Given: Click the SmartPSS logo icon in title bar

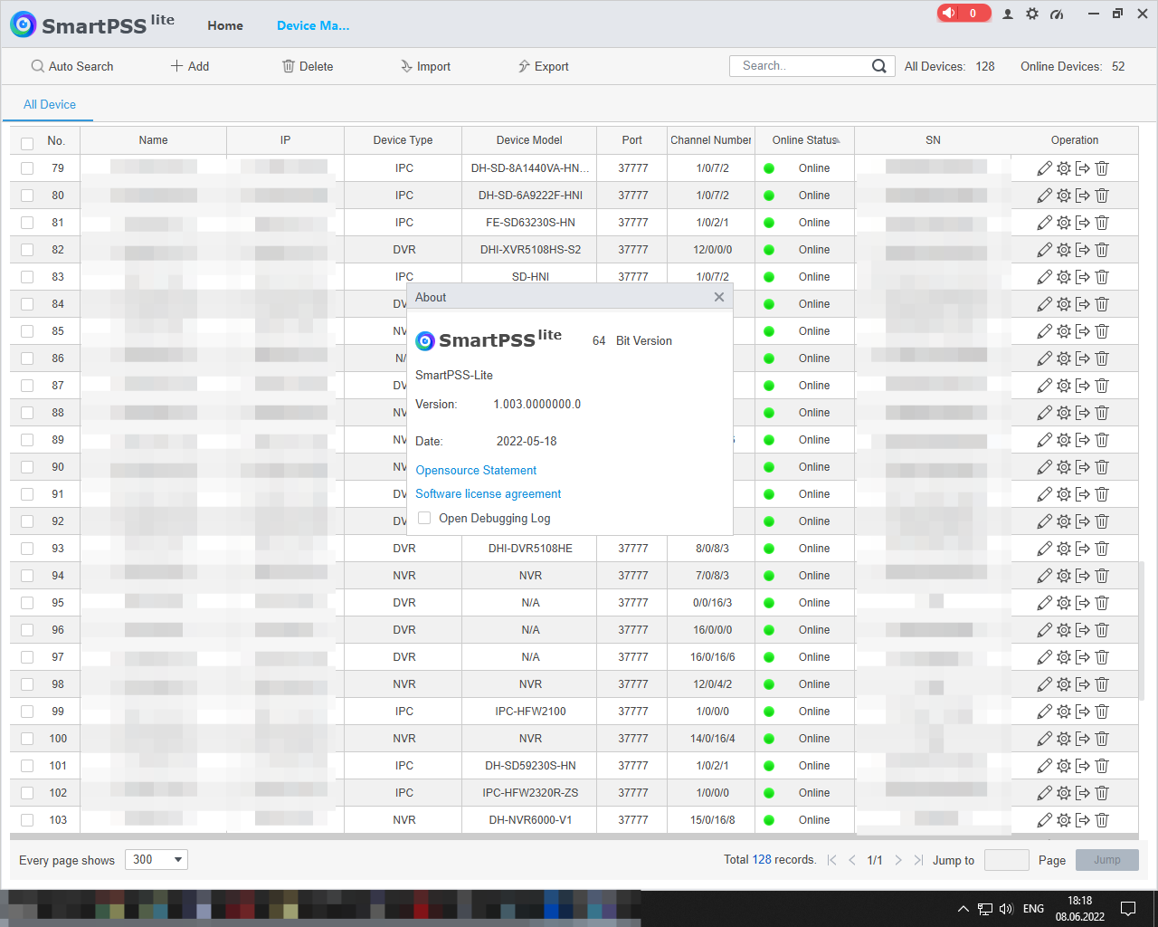Looking at the screenshot, I should tap(24, 24).
